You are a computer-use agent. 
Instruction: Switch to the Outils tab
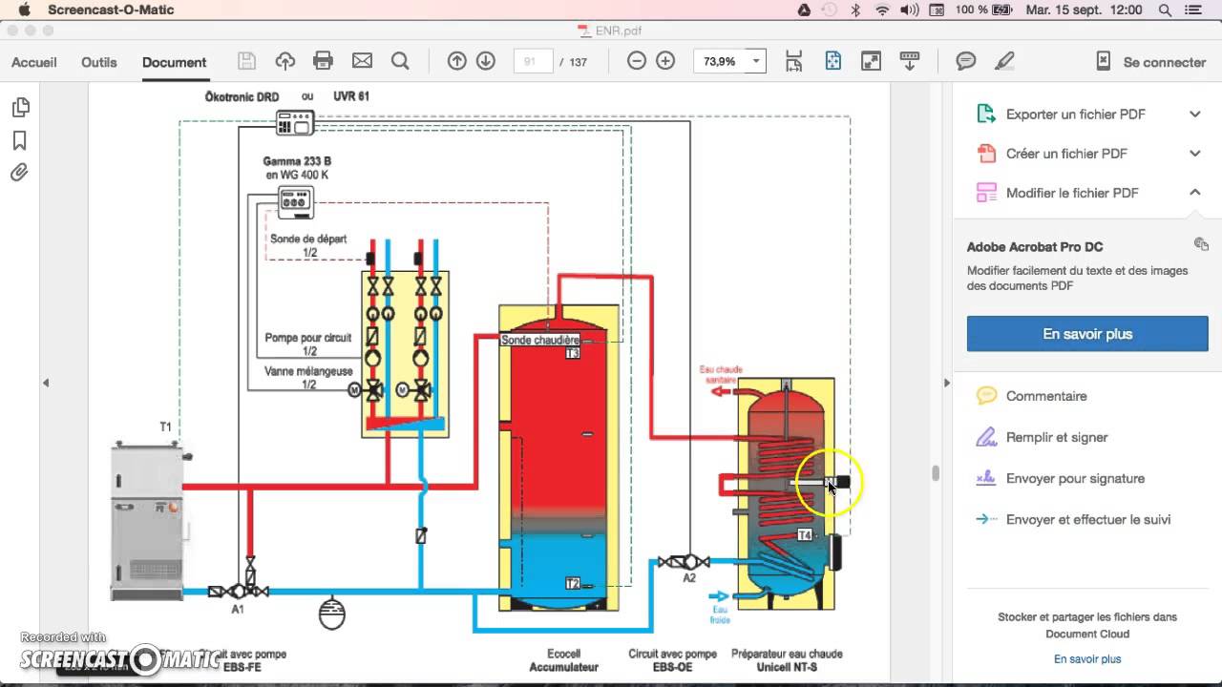pyautogui.click(x=99, y=62)
